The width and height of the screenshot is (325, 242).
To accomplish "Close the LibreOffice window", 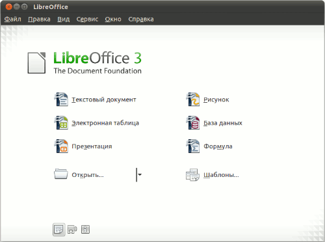I will click(x=8, y=7).
